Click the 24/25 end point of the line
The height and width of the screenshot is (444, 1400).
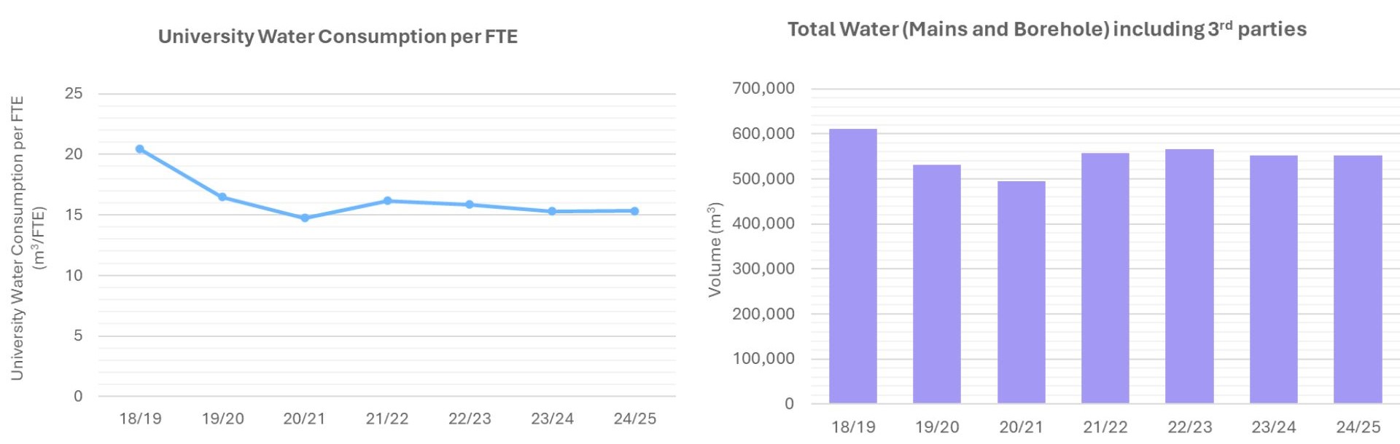pyautogui.click(x=634, y=211)
